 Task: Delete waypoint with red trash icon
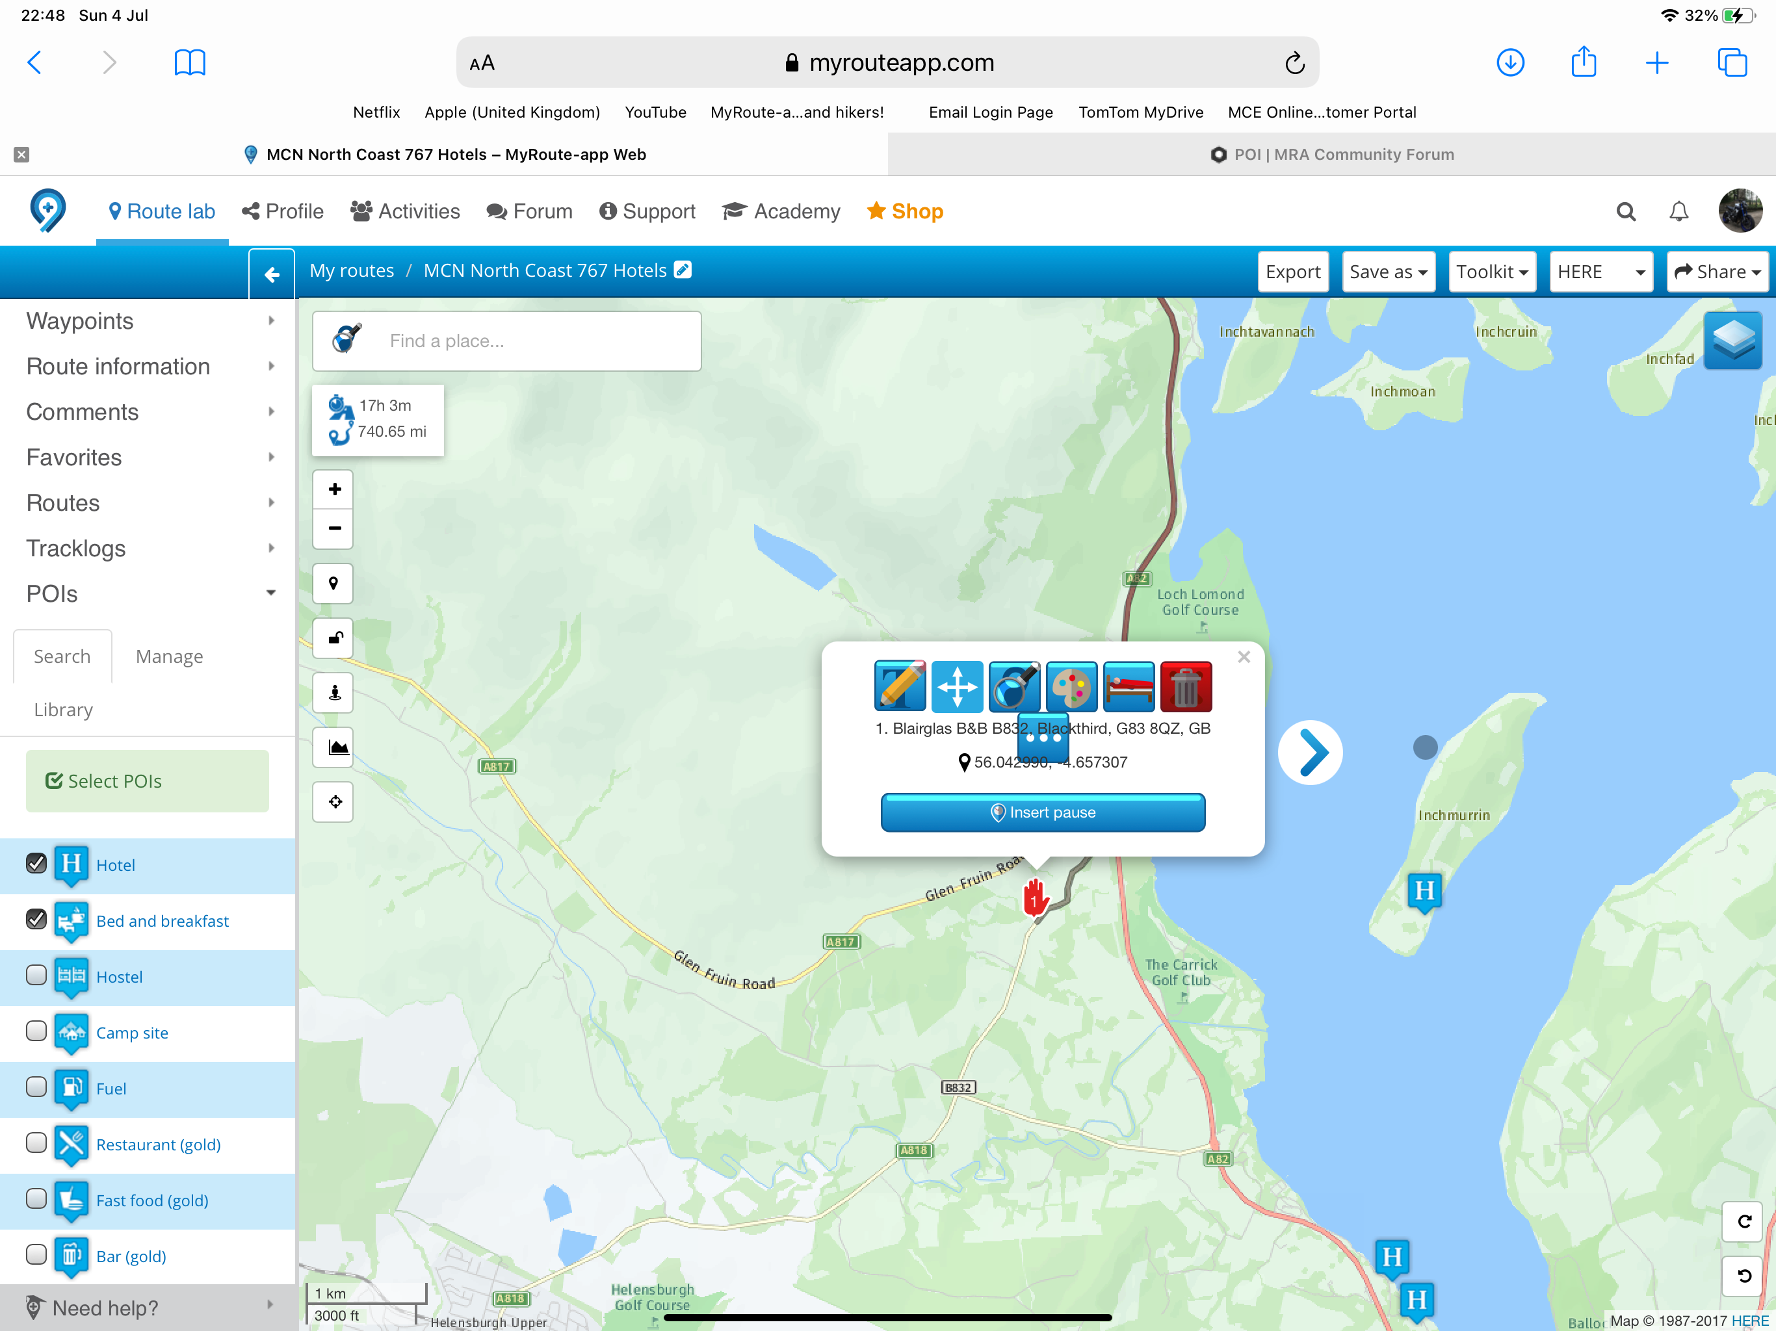[x=1186, y=686]
